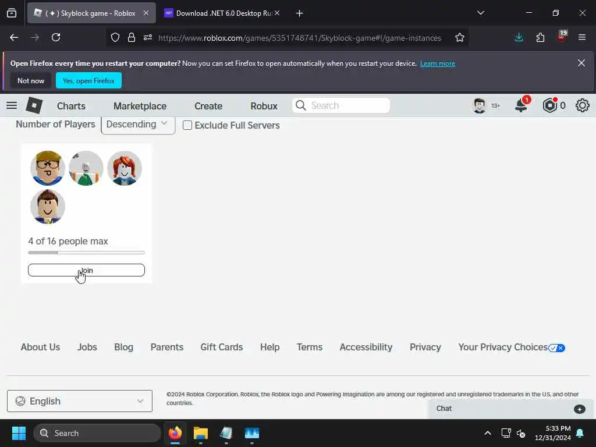The image size is (596, 447).
Task: Open the Gift Cards footer link
Action: pos(222,347)
